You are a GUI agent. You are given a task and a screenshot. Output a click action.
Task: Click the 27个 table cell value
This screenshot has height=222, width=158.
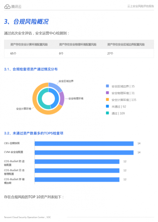[x=110, y=54]
